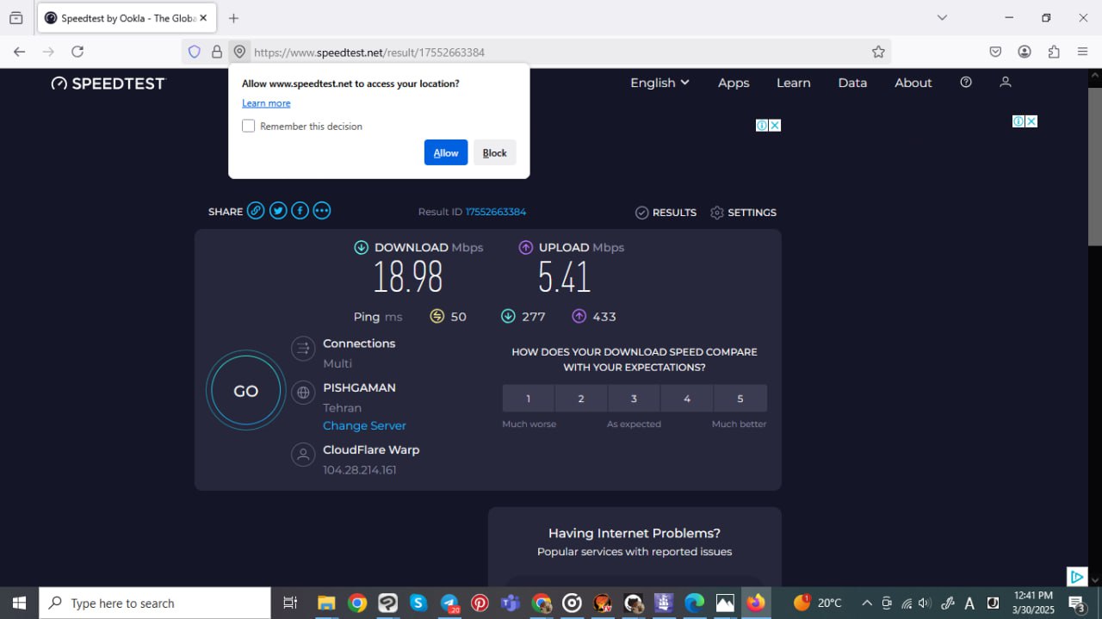The image size is (1102, 619).
Task: Share result on Facebook icon
Action: coord(300,211)
